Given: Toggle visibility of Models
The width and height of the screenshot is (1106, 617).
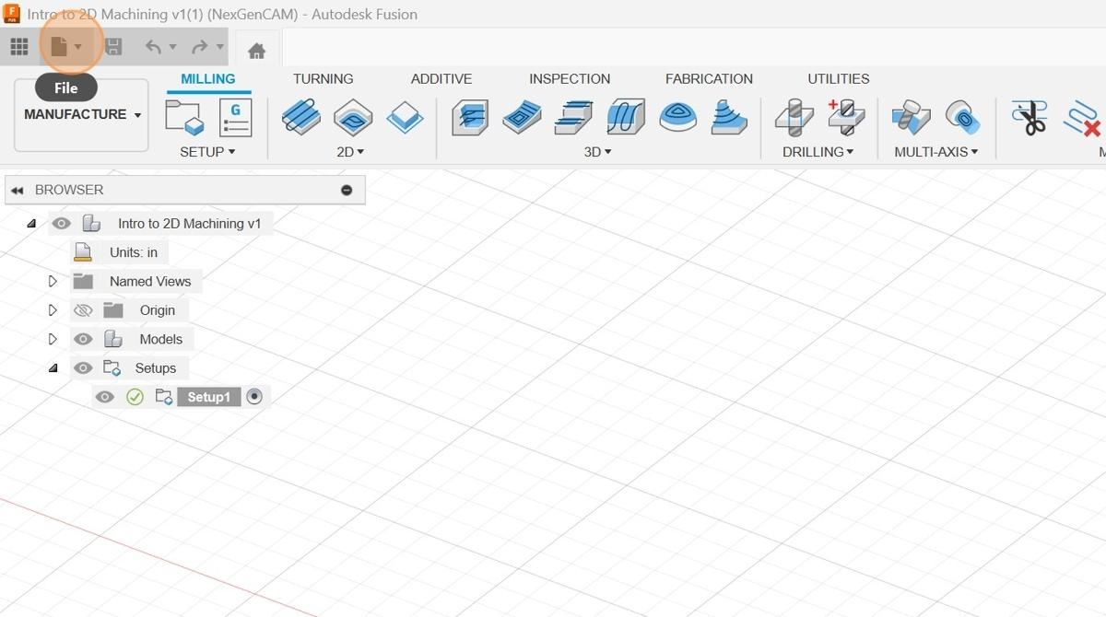Looking at the screenshot, I should [x=83, y=339].
